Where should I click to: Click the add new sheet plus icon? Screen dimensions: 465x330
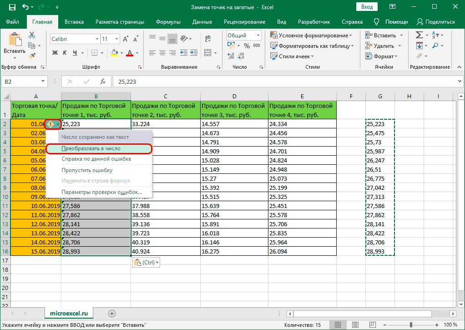112,313
